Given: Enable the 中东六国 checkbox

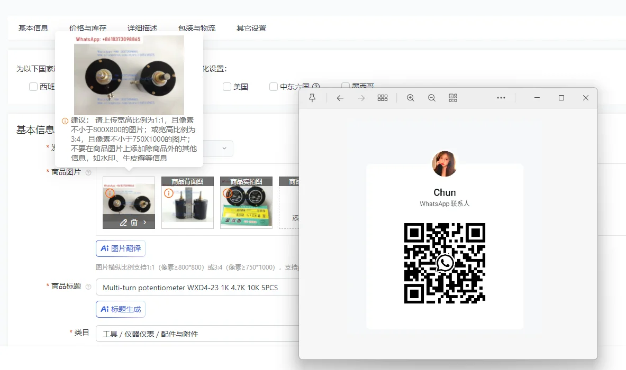Looking at the screenshot, I should [274, 87].
